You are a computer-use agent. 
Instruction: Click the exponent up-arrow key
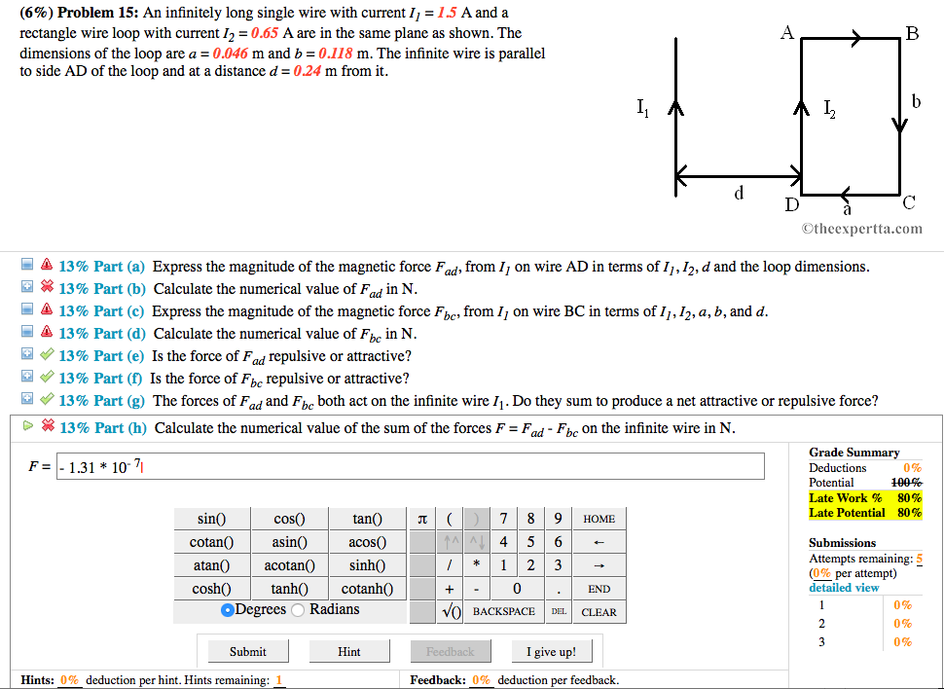tap(450, 541)
